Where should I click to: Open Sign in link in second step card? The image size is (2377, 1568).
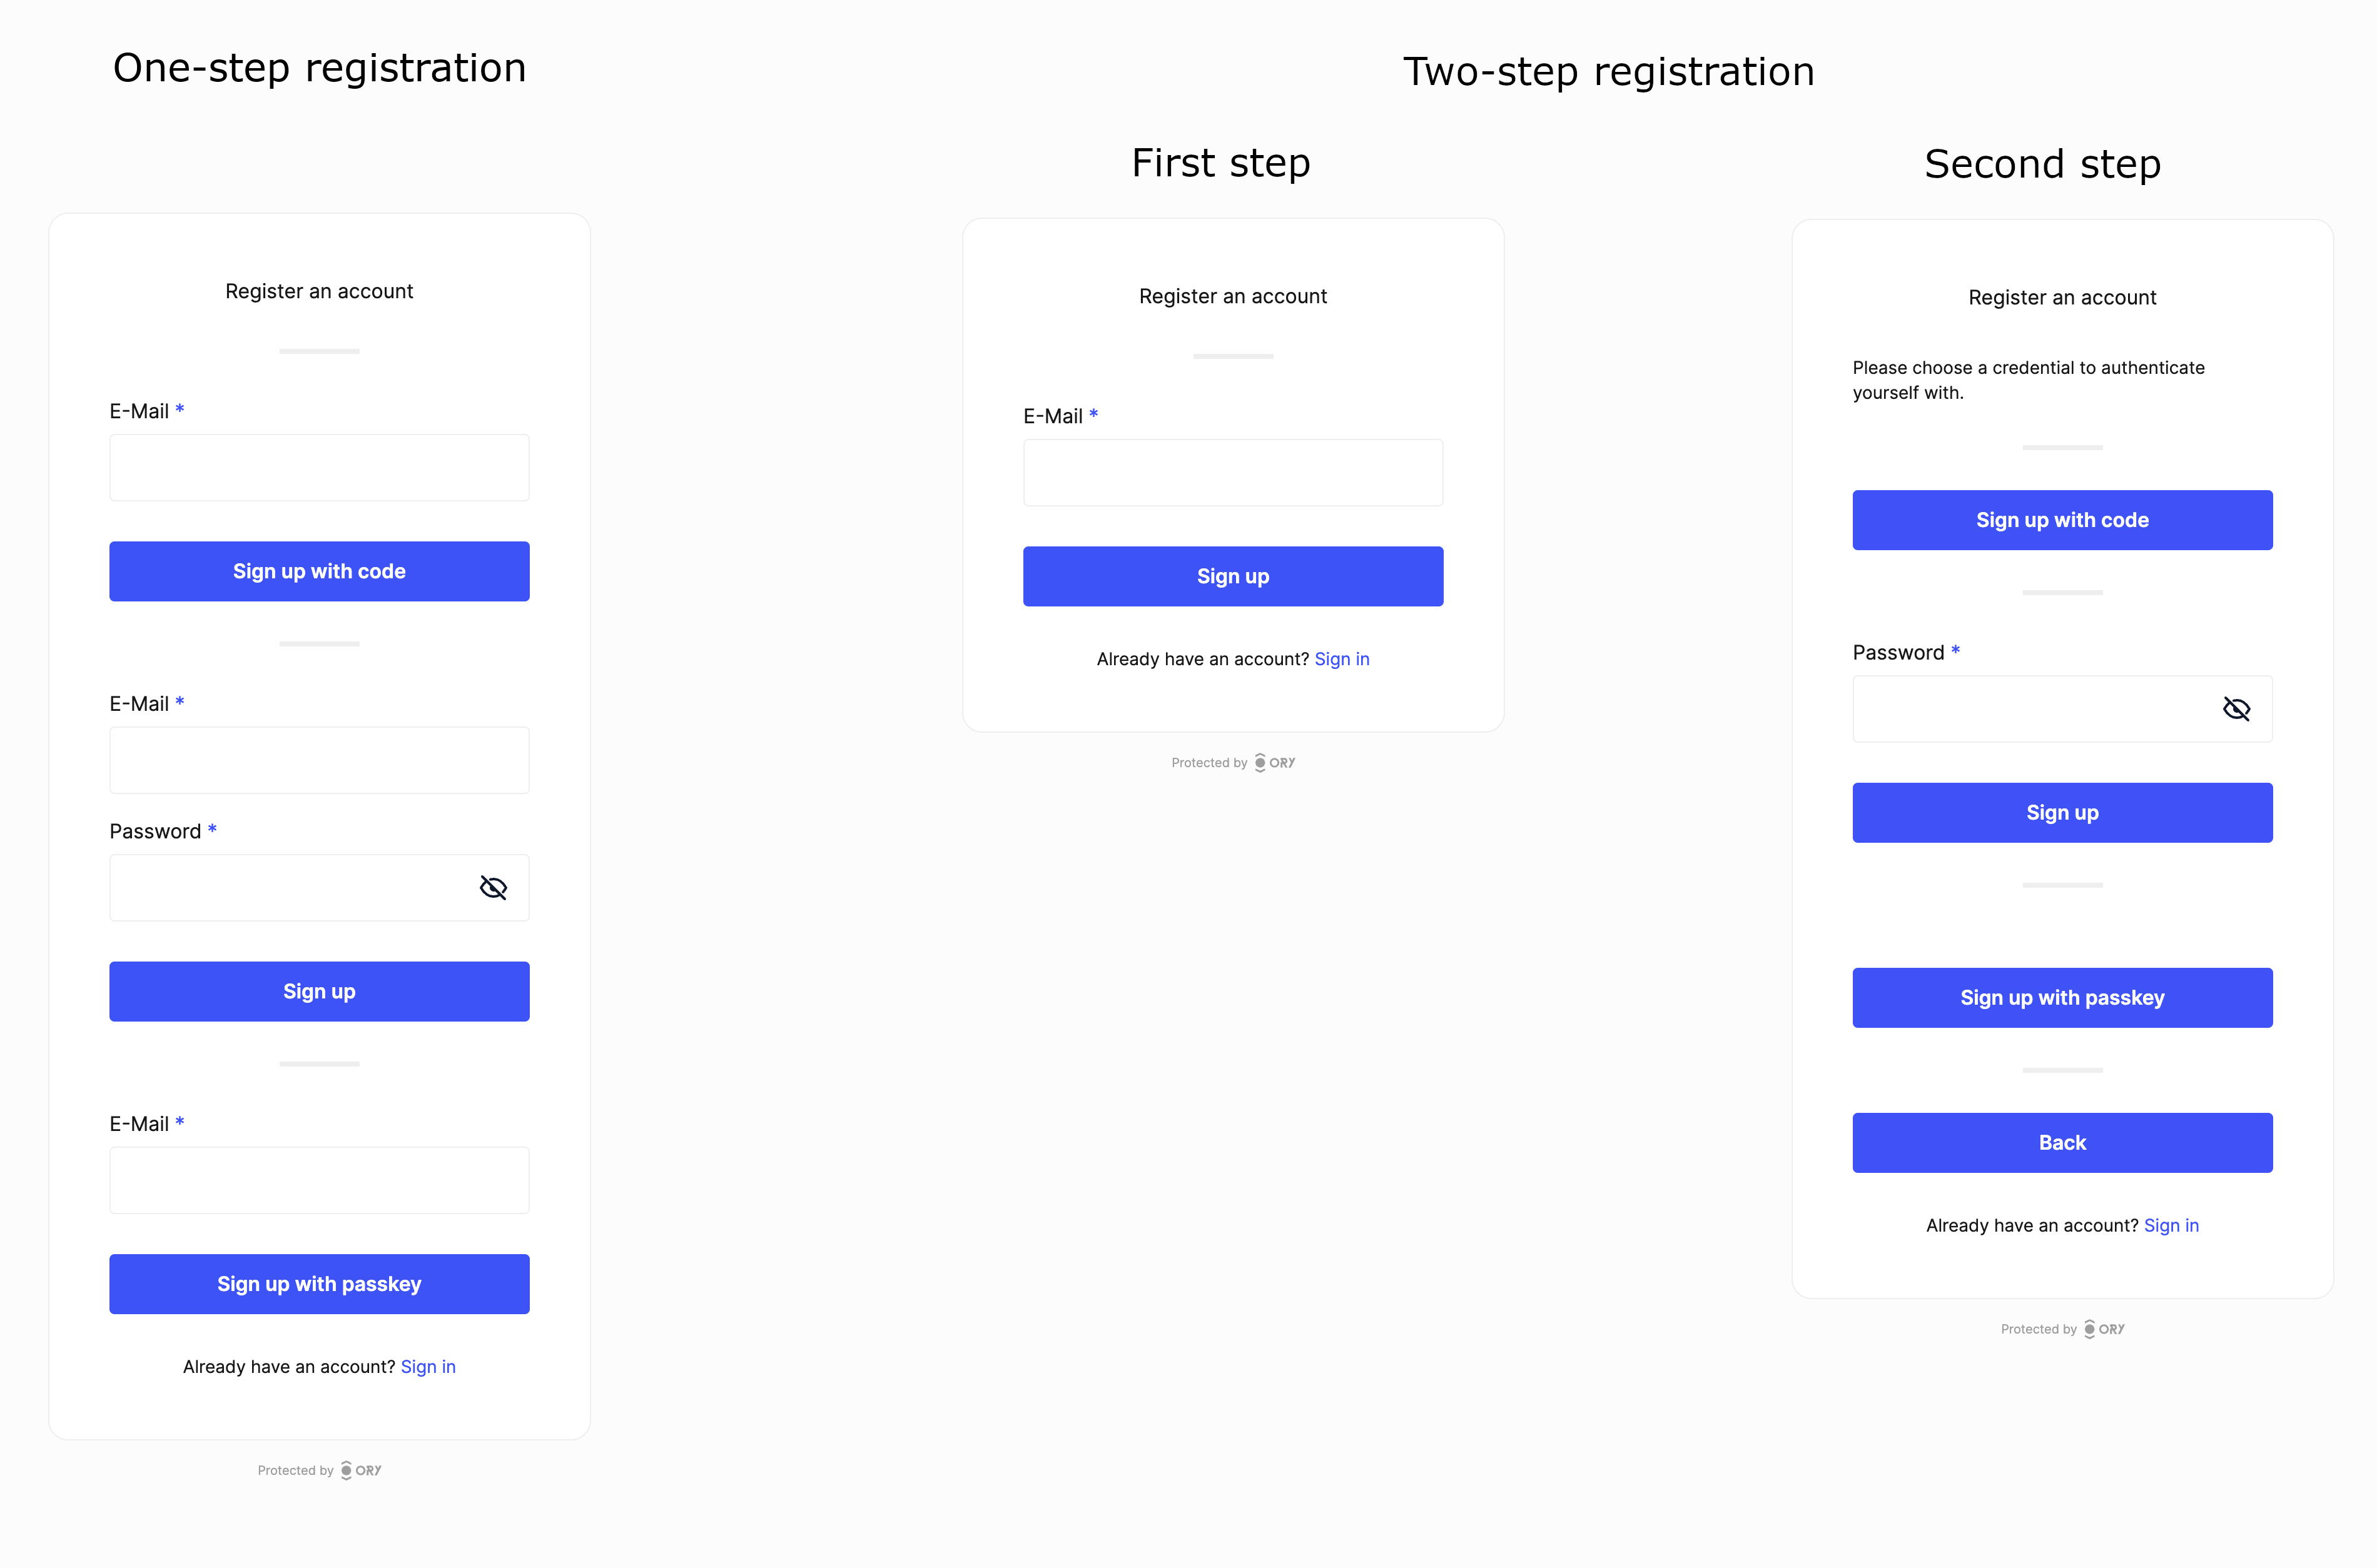point(2172,1225)
